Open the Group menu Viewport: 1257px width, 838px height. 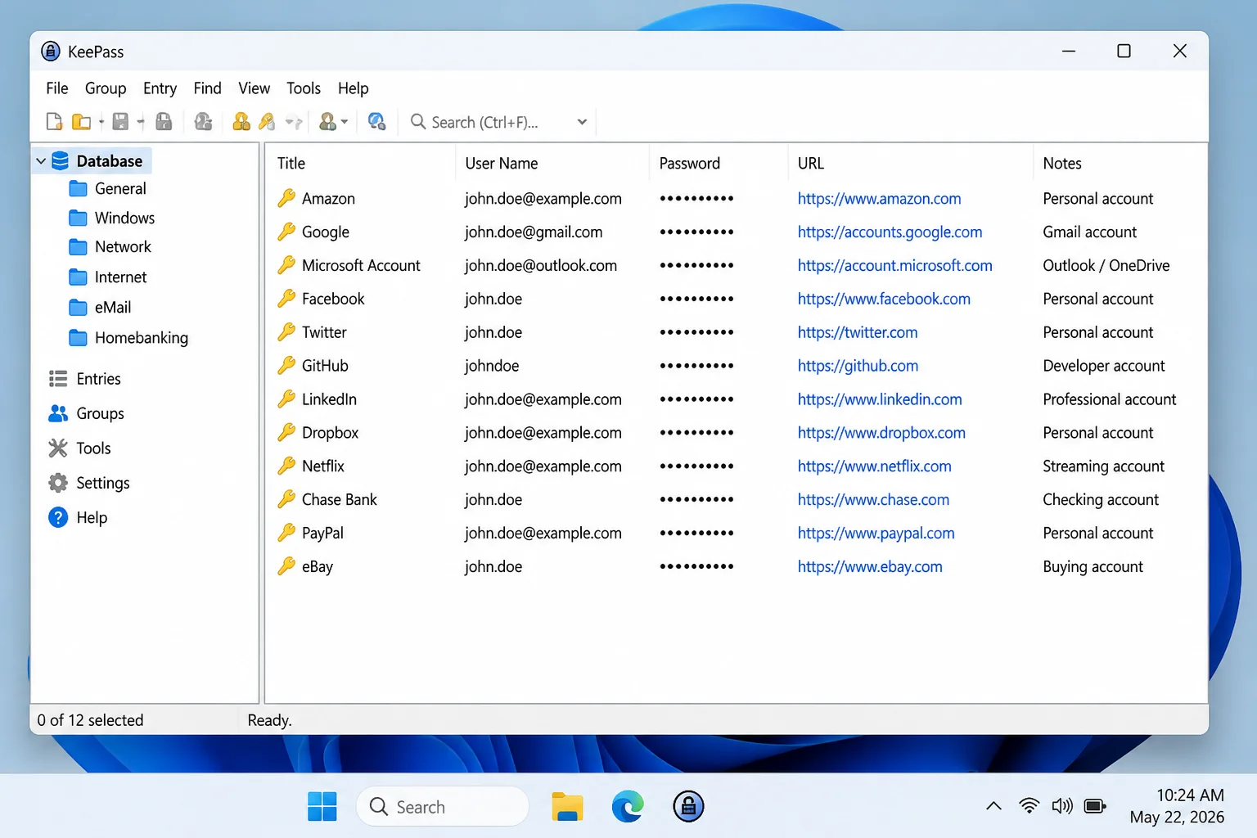[106, 88]
